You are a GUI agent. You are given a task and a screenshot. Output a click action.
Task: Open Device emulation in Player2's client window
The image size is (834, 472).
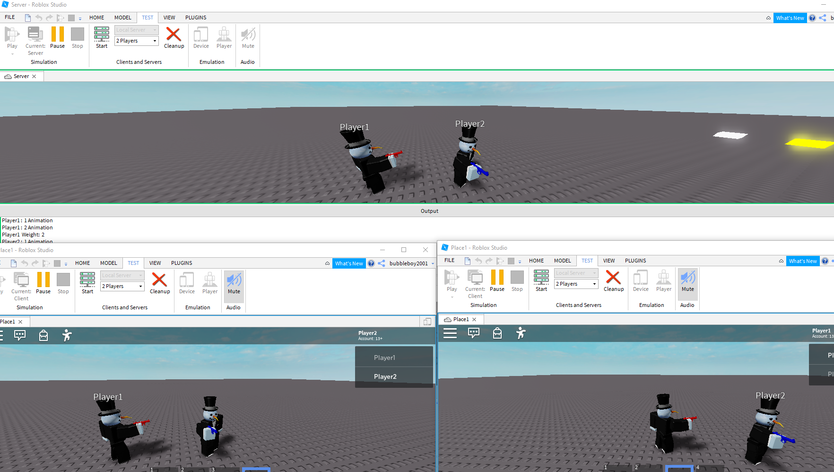(187, 283)
